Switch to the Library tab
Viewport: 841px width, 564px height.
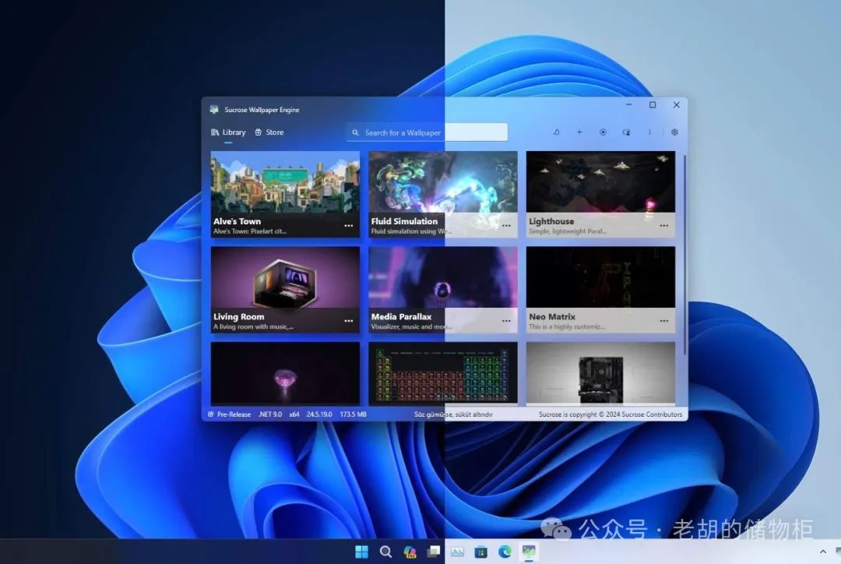pyautogui.click(x=228, y=132)
